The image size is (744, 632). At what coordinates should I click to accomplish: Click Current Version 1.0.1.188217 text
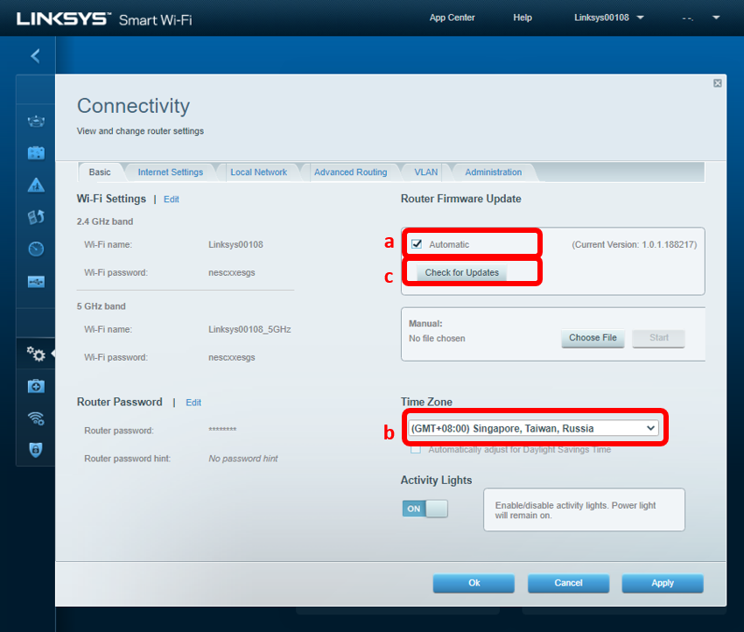(635, 244)
